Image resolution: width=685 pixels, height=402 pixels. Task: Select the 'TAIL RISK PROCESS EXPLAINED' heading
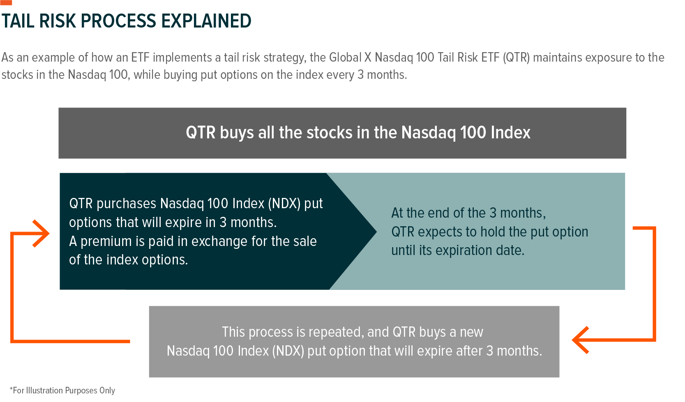pos(126,21)
